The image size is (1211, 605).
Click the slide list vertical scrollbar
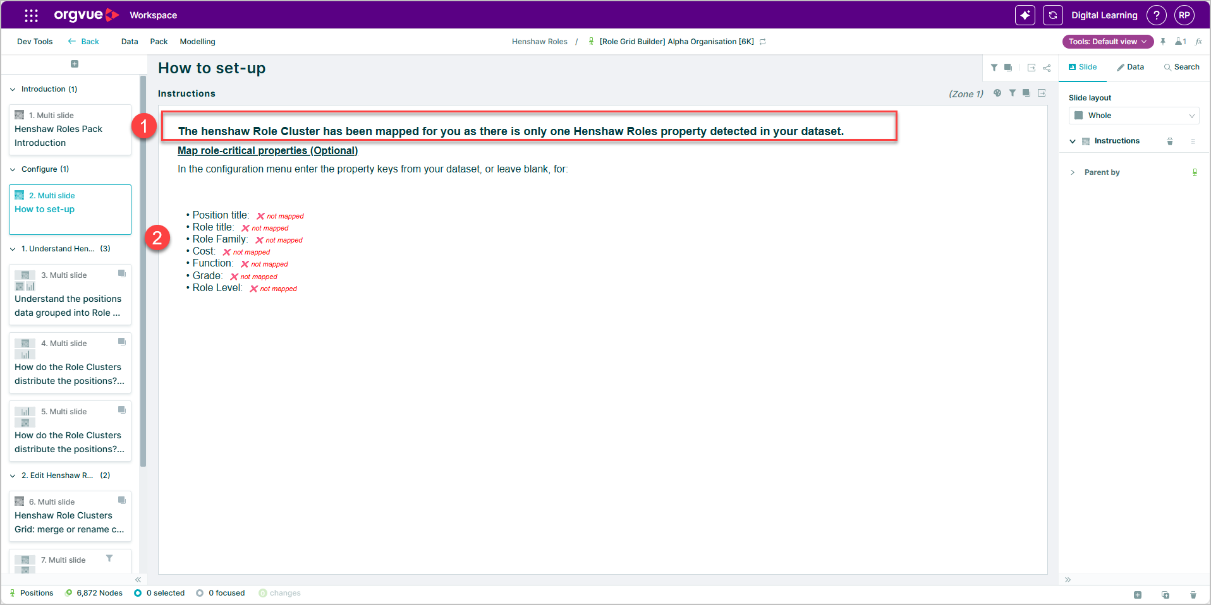[143, 272]
